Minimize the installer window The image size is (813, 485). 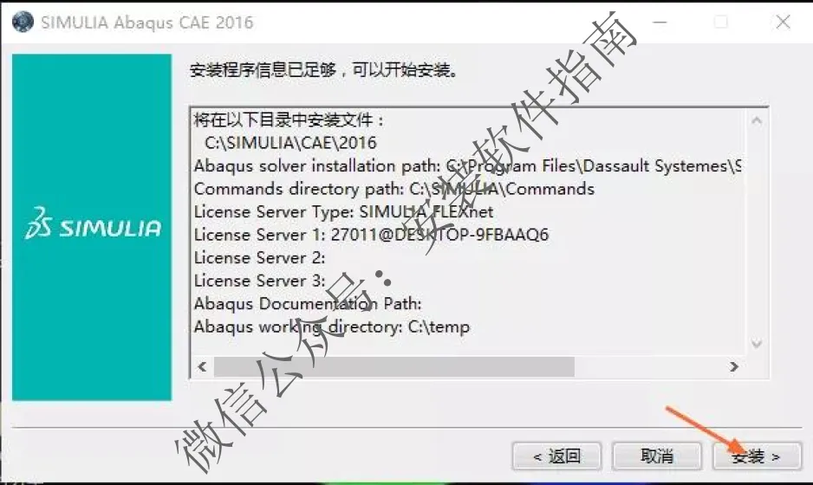[x=660, y=22]
